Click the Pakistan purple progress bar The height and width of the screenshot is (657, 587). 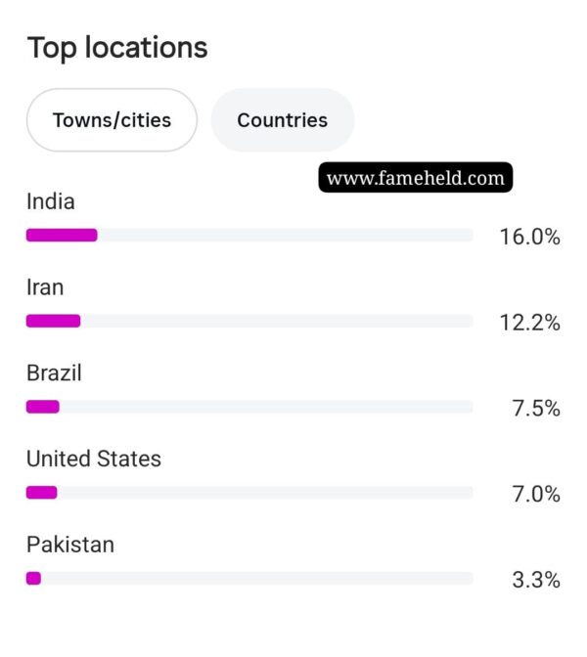click(x=33, y=578)
